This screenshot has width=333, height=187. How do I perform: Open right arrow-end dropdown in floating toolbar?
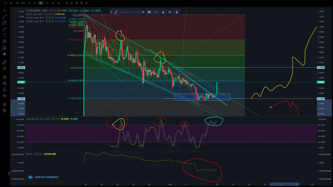tap(136, 12)
